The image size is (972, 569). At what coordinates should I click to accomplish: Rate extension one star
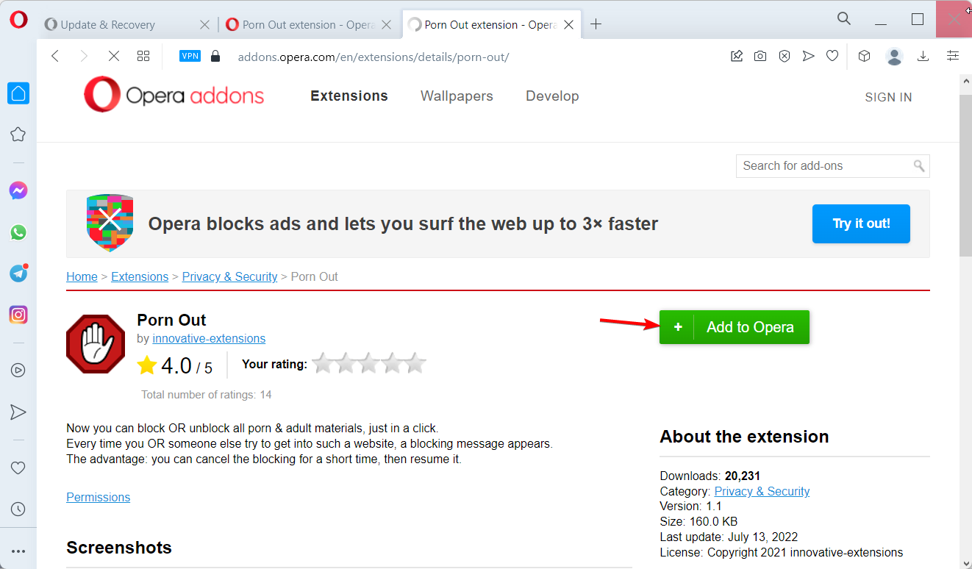pyautogui.click(x=322, y=363)
